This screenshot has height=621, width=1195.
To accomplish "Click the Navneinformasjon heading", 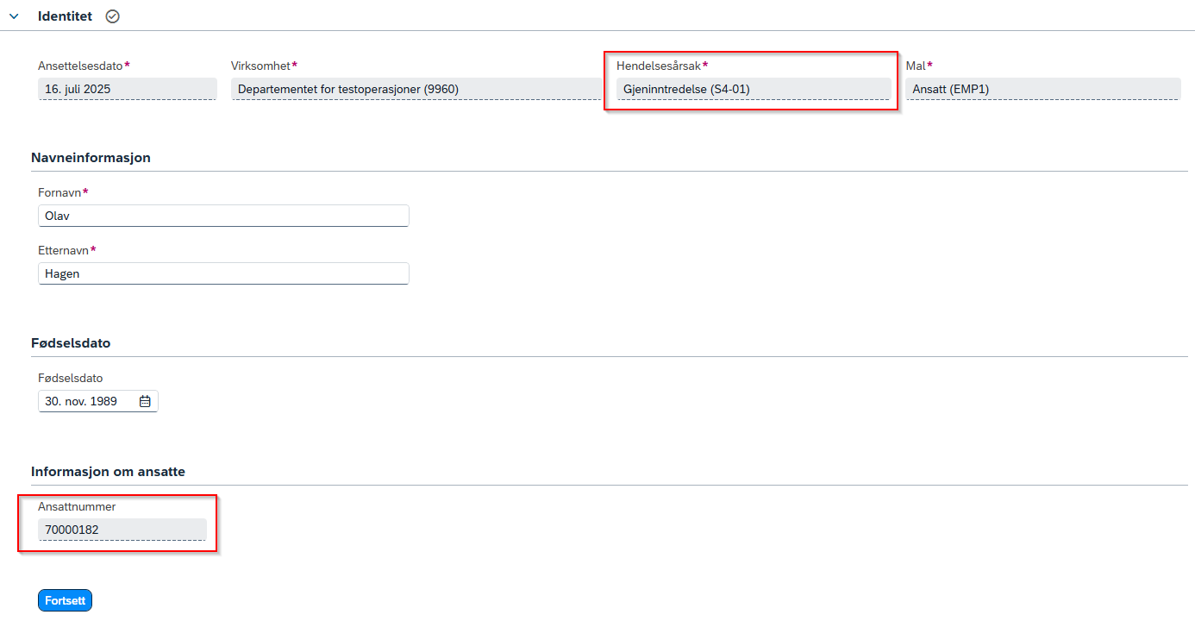I will point(91,157).
